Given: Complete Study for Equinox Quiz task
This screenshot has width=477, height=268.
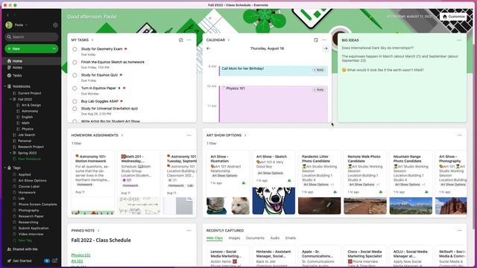Looking at the screenshot, I should [75, 75].
